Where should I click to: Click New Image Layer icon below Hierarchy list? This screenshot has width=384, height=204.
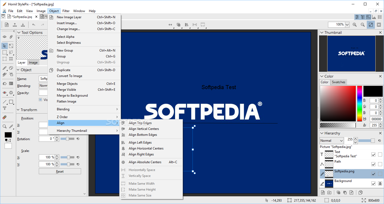(323, 192)
